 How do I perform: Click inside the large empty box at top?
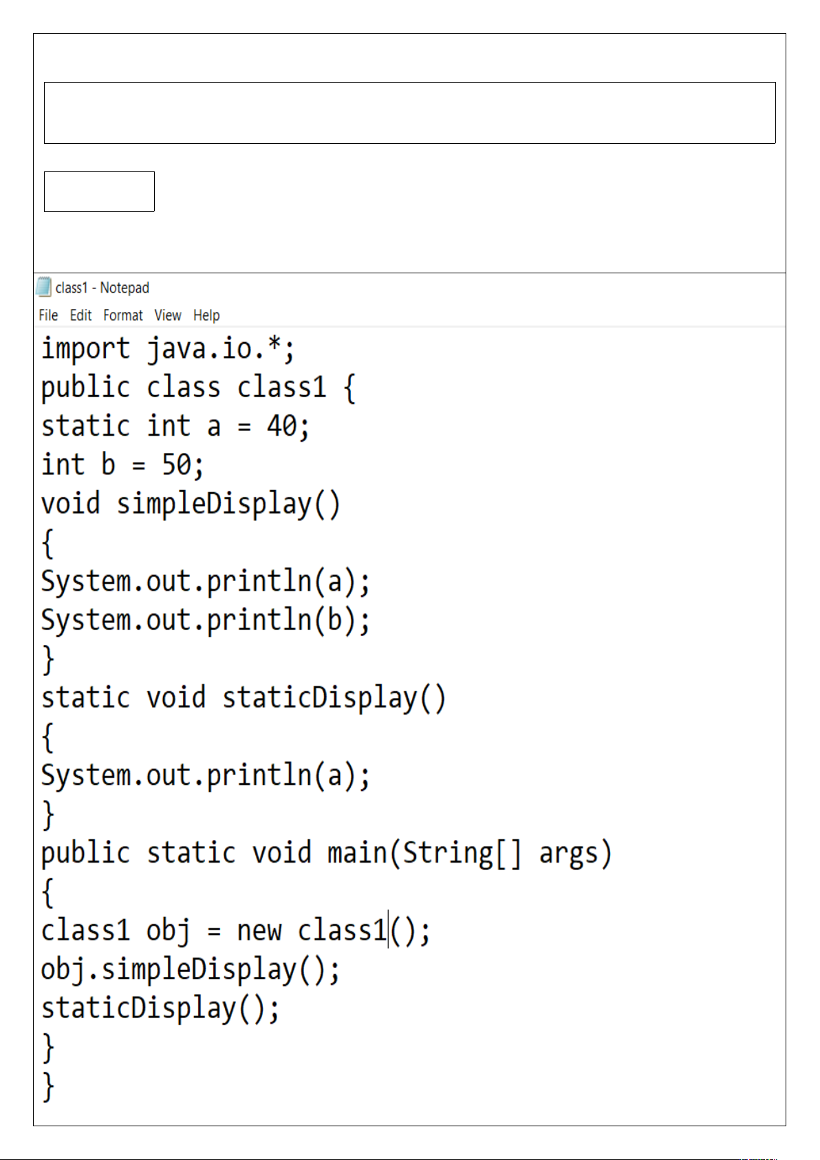(x=409, y=113)
